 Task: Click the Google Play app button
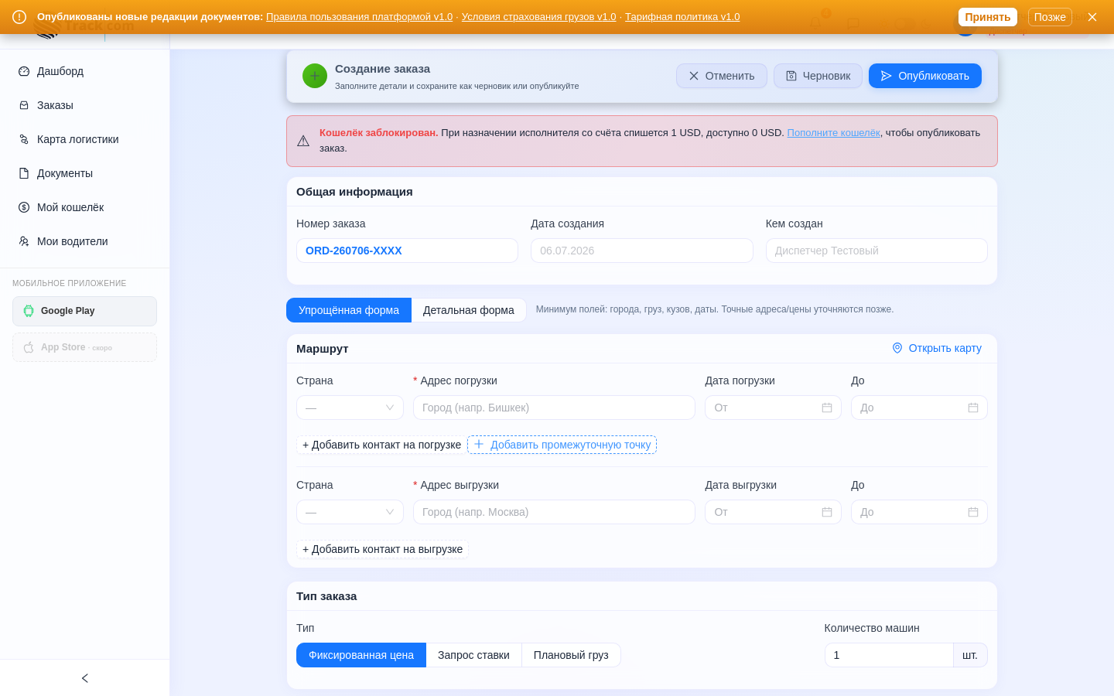[84, 311]
